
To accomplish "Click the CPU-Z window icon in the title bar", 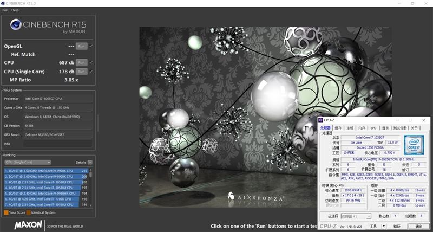I will [x=320, y=120].
